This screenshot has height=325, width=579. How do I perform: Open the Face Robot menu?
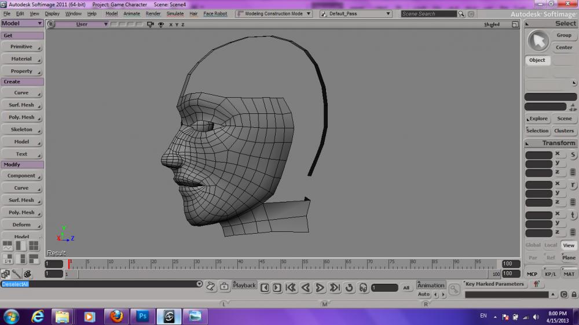(215, 13)
